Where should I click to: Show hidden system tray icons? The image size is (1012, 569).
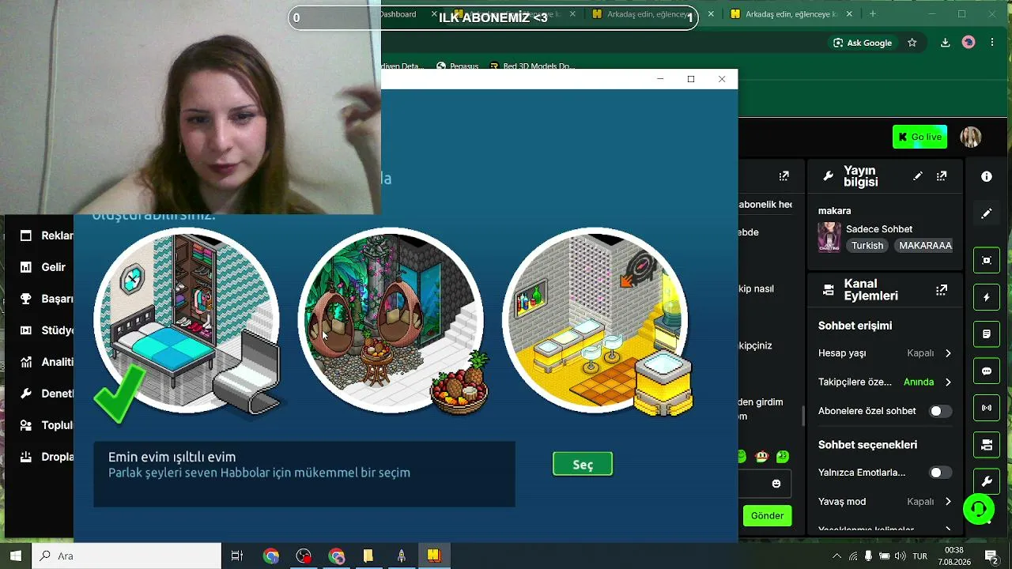click(838, 556)
